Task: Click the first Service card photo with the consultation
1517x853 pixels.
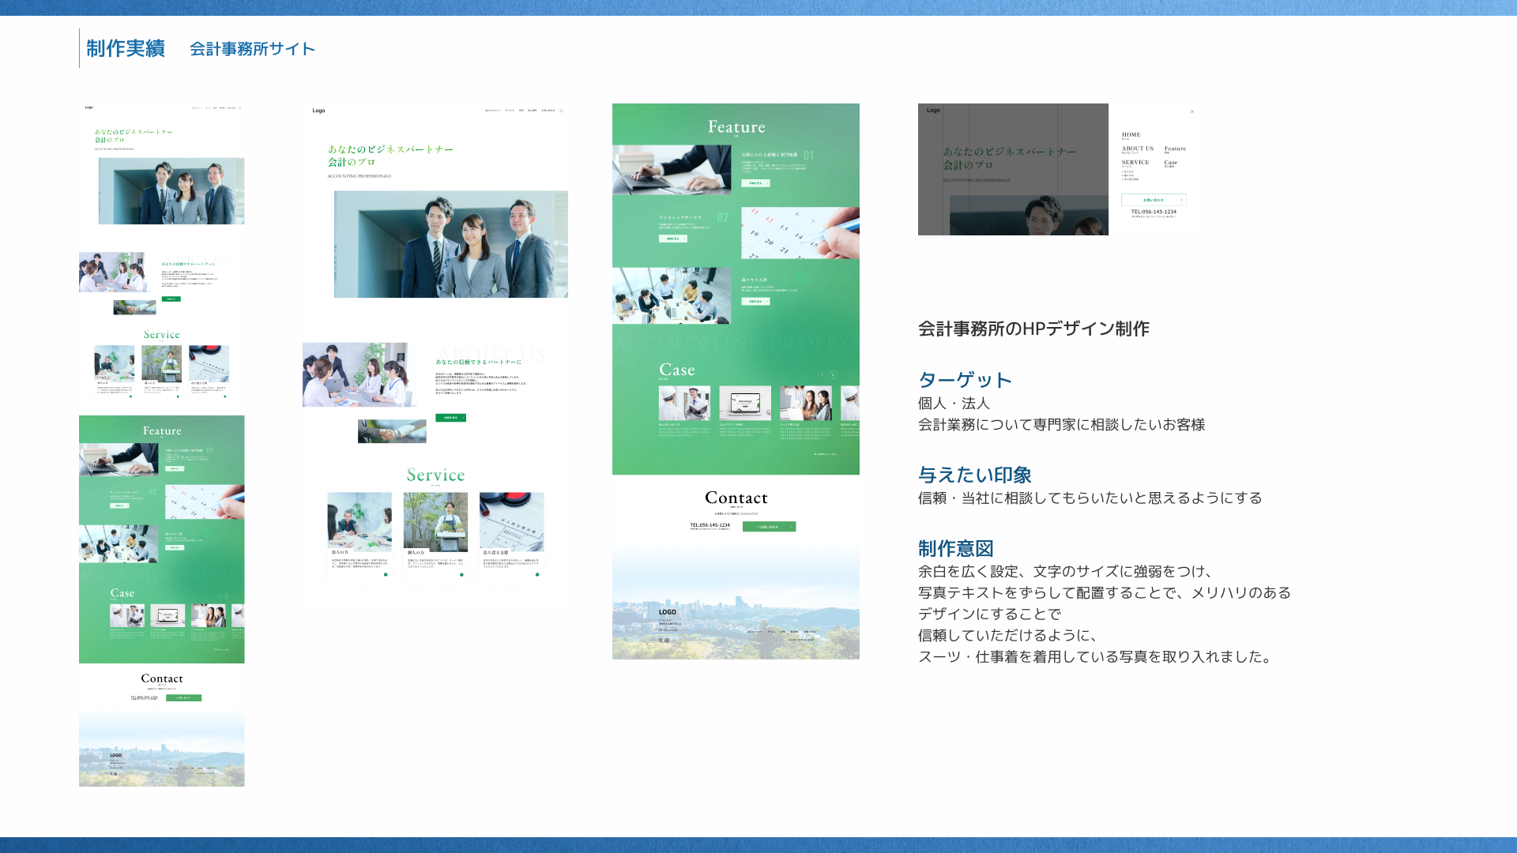Action: (359, 521)
